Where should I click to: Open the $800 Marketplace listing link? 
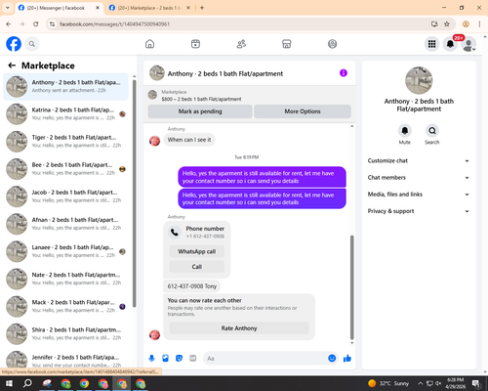tap(201, 99)
